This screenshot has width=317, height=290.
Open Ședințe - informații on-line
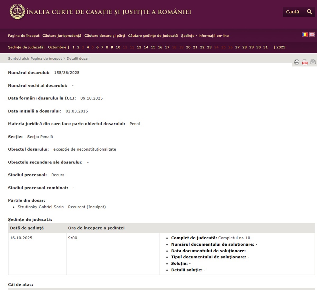[205, 36]
